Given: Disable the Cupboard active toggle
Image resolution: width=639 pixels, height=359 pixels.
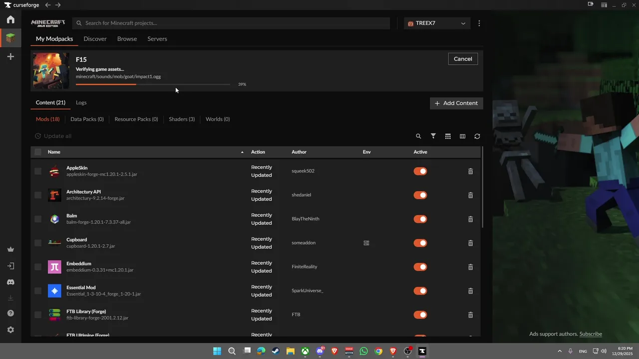Looking at the screenshot, I should point(420,243).
